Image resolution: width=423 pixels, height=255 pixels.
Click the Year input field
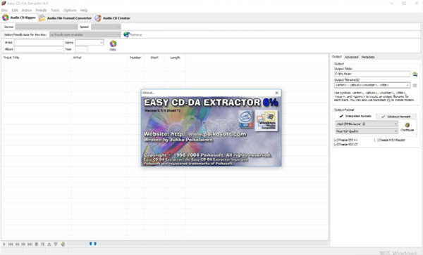tap(81, 49)
